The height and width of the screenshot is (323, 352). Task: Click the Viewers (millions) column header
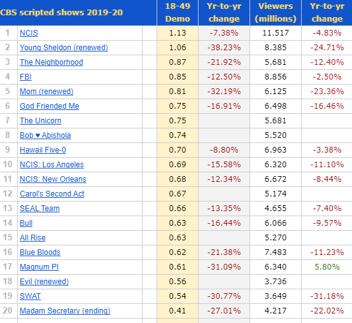click(276, 13)
